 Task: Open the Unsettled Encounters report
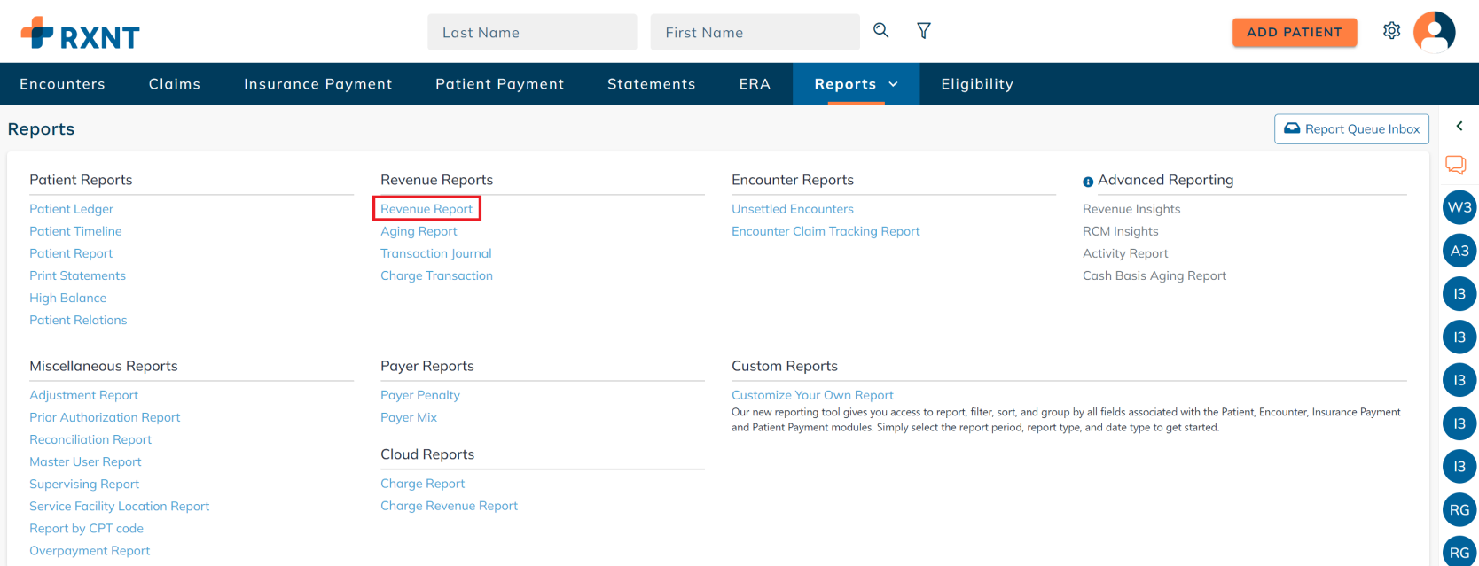click(793, 209)
